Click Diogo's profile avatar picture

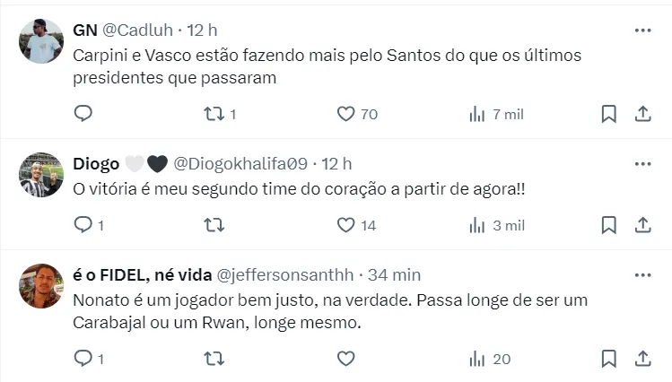click(x=41, y=174)
